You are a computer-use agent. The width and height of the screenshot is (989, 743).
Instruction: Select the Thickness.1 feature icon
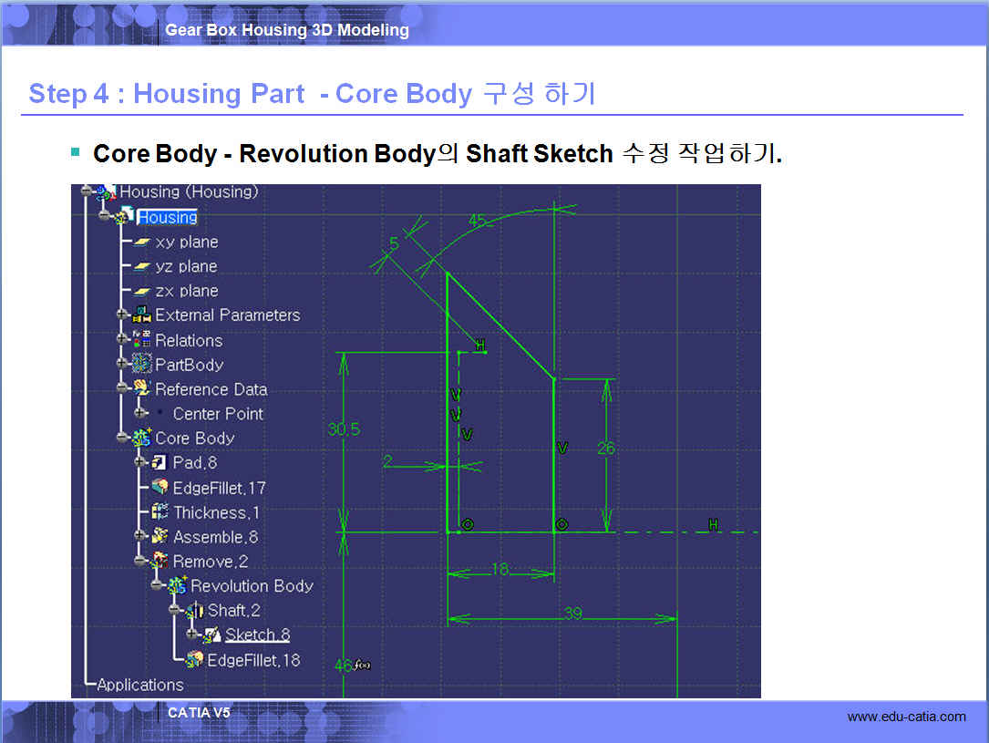tap(160, 512)
